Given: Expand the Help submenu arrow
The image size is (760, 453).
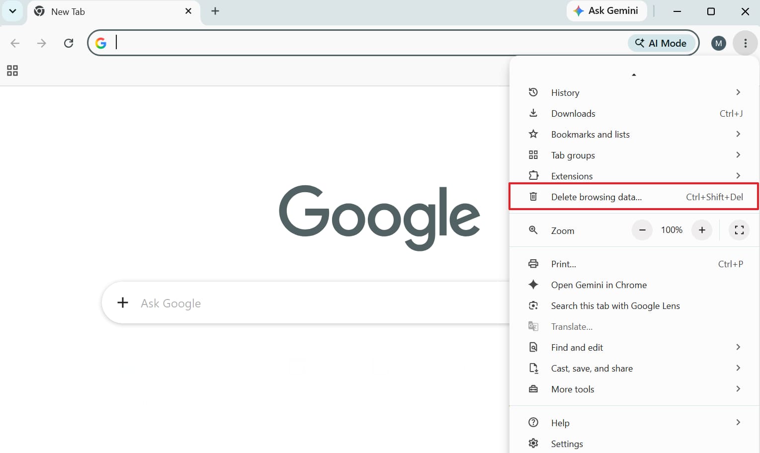Looking at the screenshot, I should [738, 423].
